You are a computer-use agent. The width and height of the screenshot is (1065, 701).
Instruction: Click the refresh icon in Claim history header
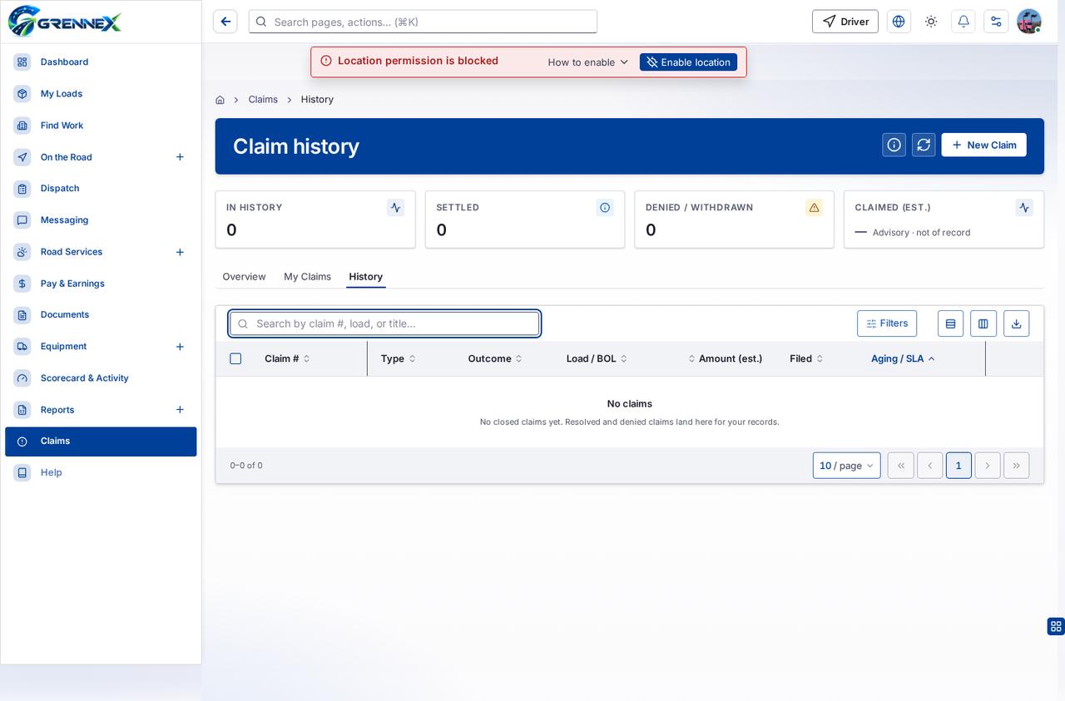pyautogui.click(x=924, y=145)
